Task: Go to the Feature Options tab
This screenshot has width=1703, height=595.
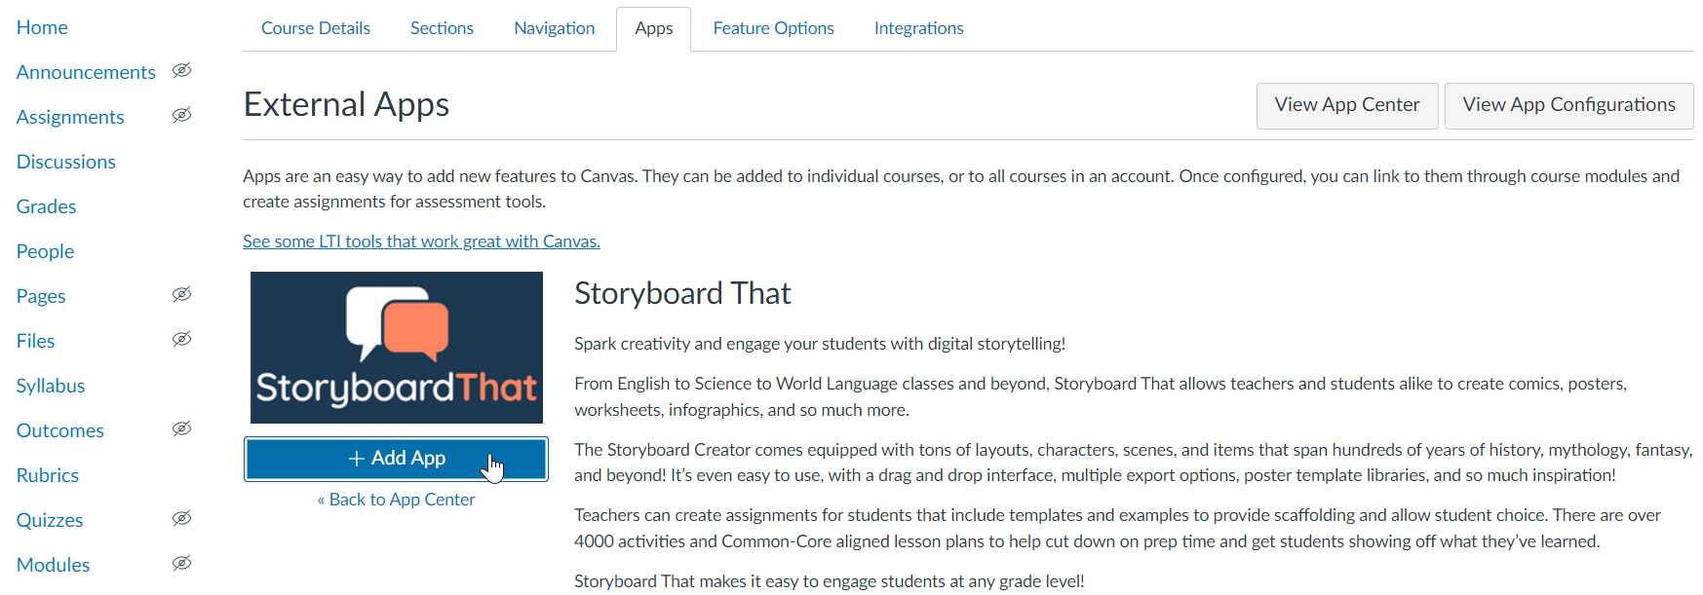Action: click(x=773, y=28)
